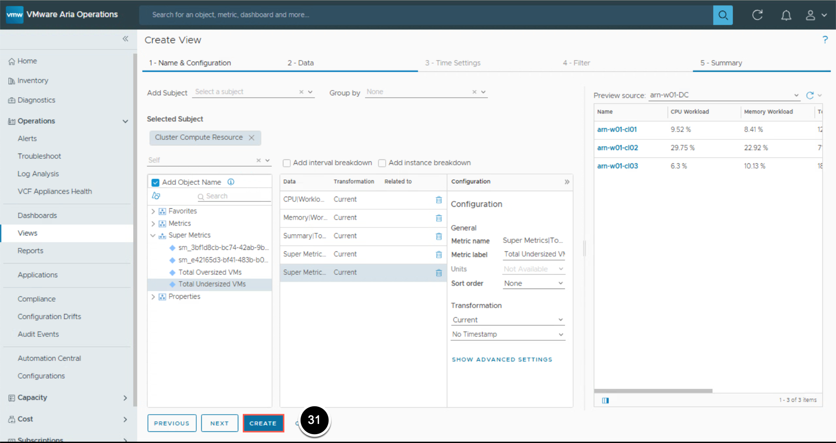Image resolution: width=836 pixels, height=443 pixels.
Task: Open the Sort order dropdown
Action: [534, 284]
